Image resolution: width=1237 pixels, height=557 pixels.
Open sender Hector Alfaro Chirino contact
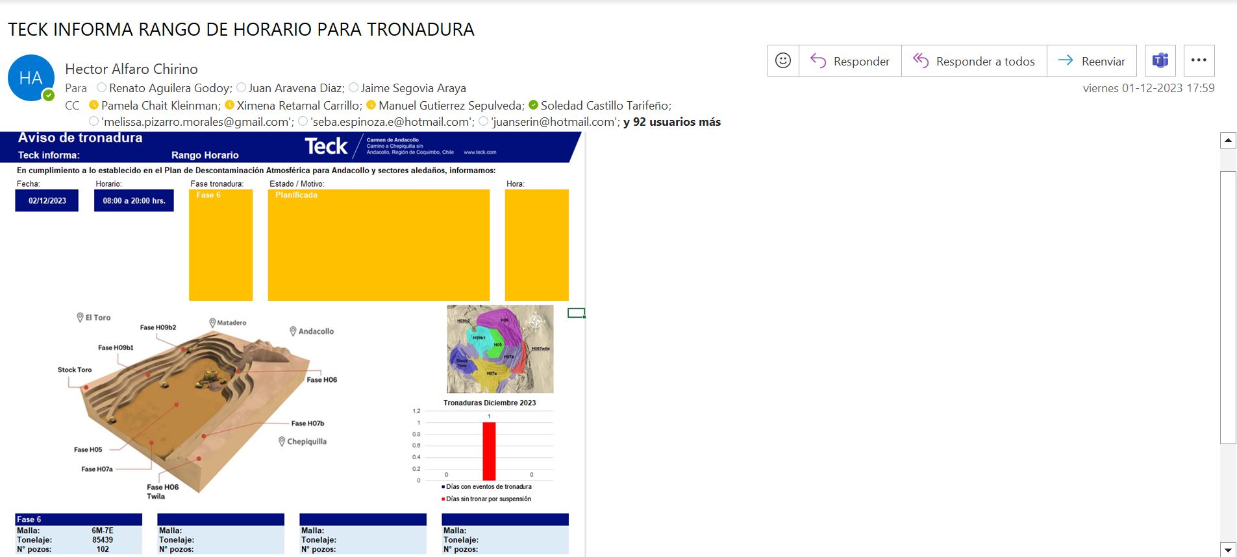pyautogui.click(x=131, y=69)
